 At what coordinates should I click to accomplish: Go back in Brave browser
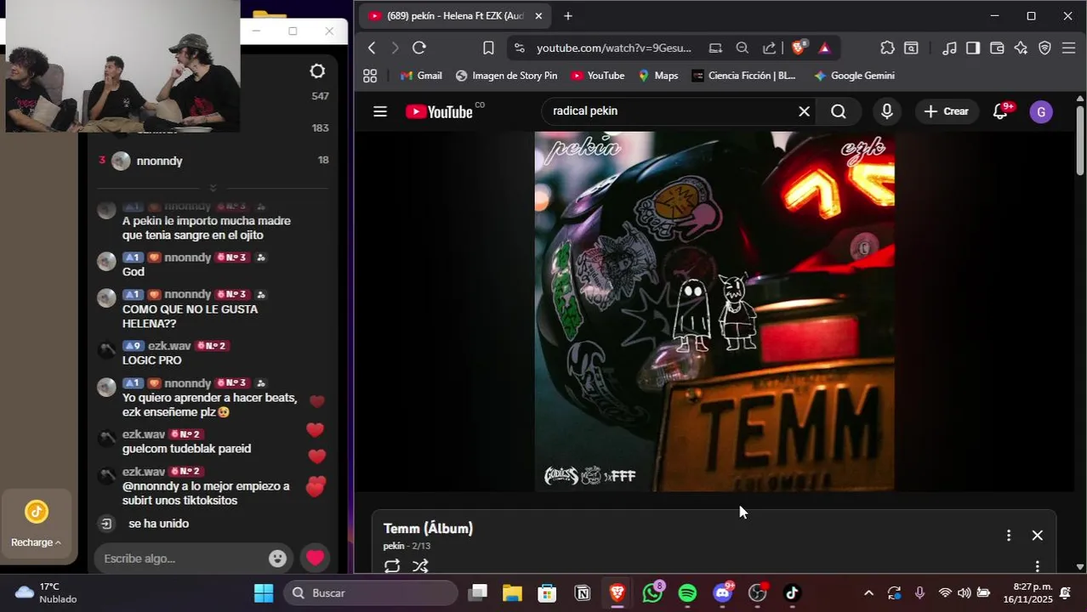click(372, 48)
